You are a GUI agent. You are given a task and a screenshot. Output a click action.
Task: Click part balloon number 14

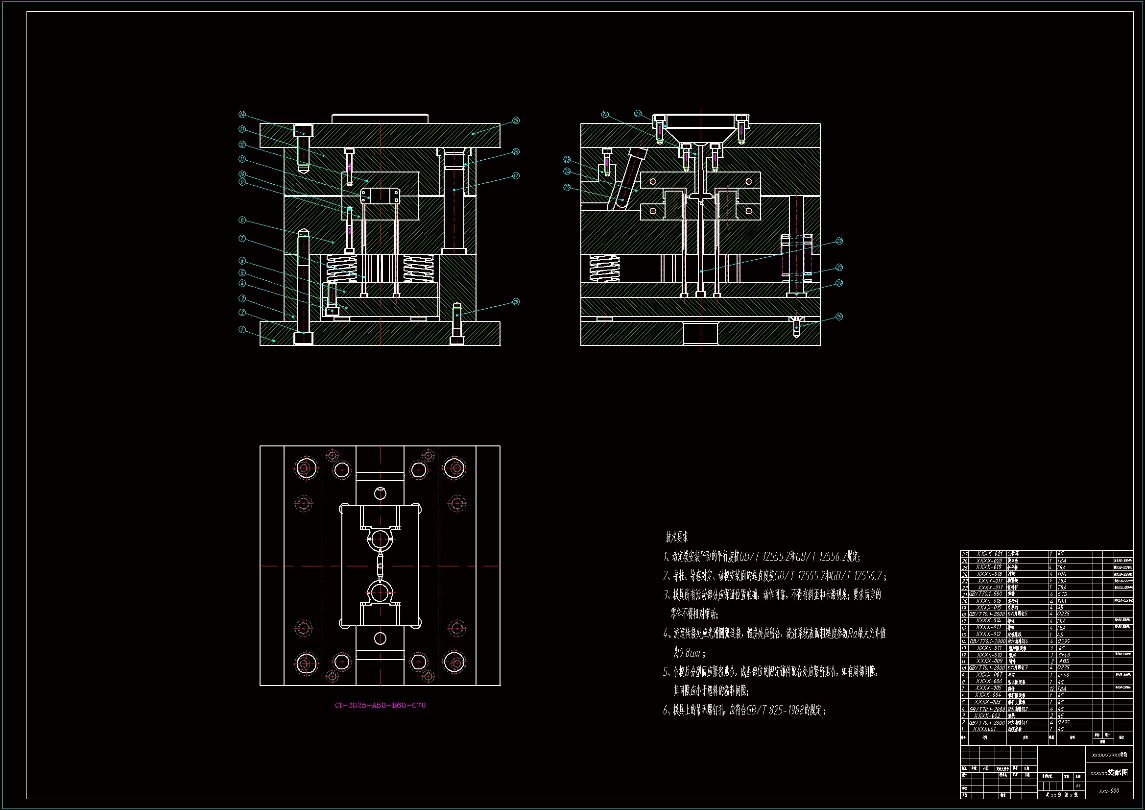tap(242, 114)
